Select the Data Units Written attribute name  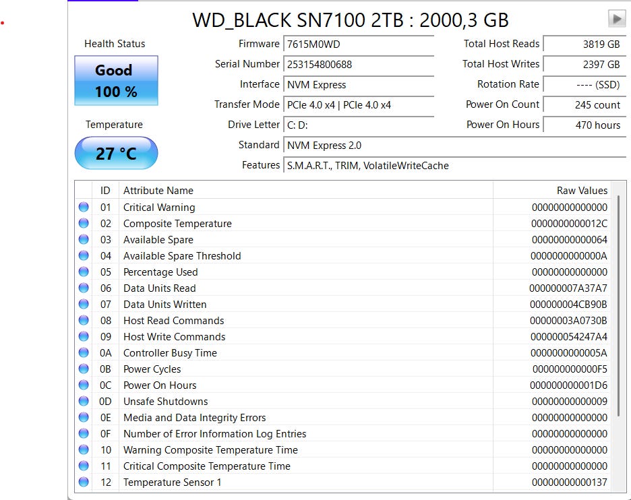(x=165, y=304)
